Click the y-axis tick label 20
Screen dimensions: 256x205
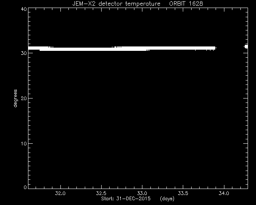[24, 98]
